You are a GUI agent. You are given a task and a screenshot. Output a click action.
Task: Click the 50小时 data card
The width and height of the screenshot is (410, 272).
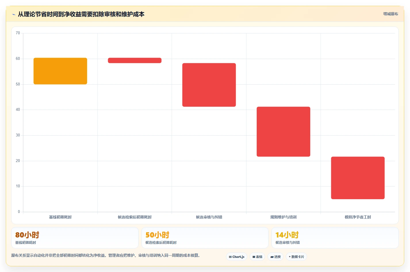point(205,238)
